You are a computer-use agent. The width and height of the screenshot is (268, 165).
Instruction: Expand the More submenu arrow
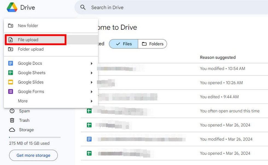click(92, 101)
